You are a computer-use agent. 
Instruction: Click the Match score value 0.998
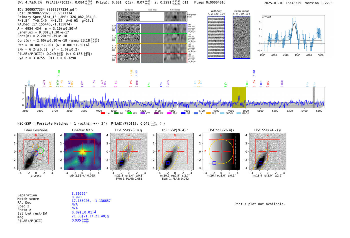(76, 197)
